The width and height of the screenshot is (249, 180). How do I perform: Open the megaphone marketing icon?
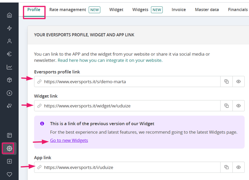point(9,106)
